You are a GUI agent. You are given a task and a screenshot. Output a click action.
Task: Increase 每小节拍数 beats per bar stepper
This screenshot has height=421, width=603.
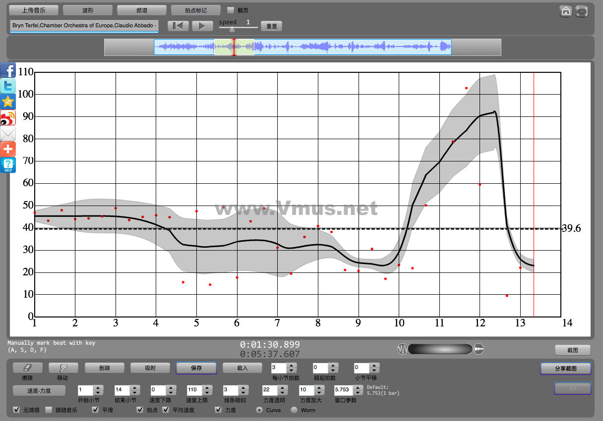[292, 366]
